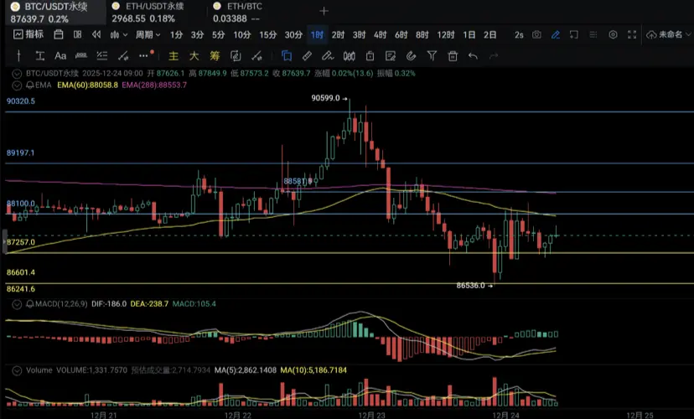Viewport: 694px width, 419px height.
Task: Toggle the magnet snap icon
Action: [412, 56]
